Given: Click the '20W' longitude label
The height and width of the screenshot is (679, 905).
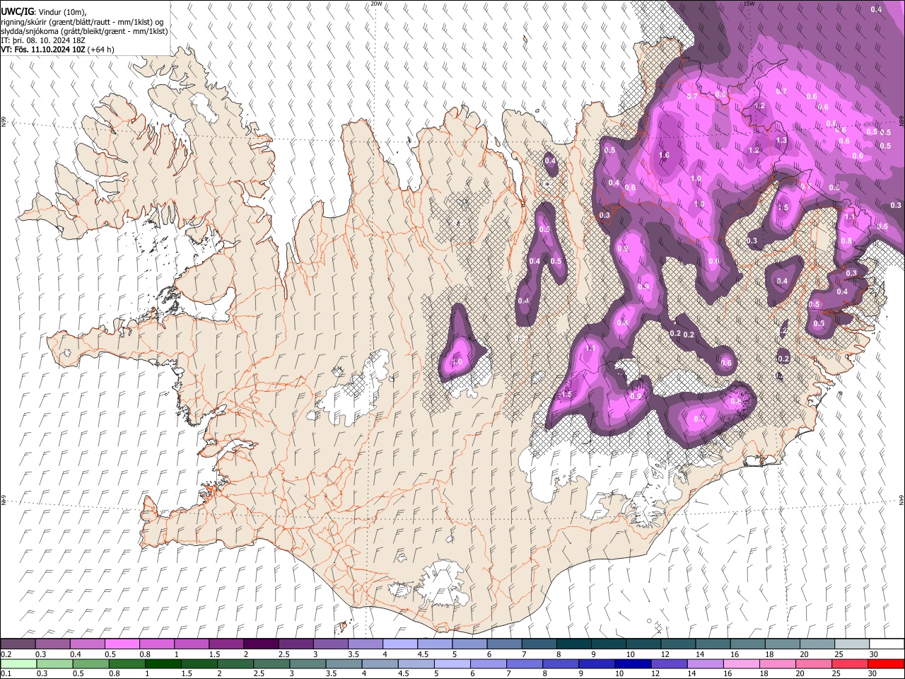Looking at the screenshot, I should pyautogui.click(x=375, y=4).
